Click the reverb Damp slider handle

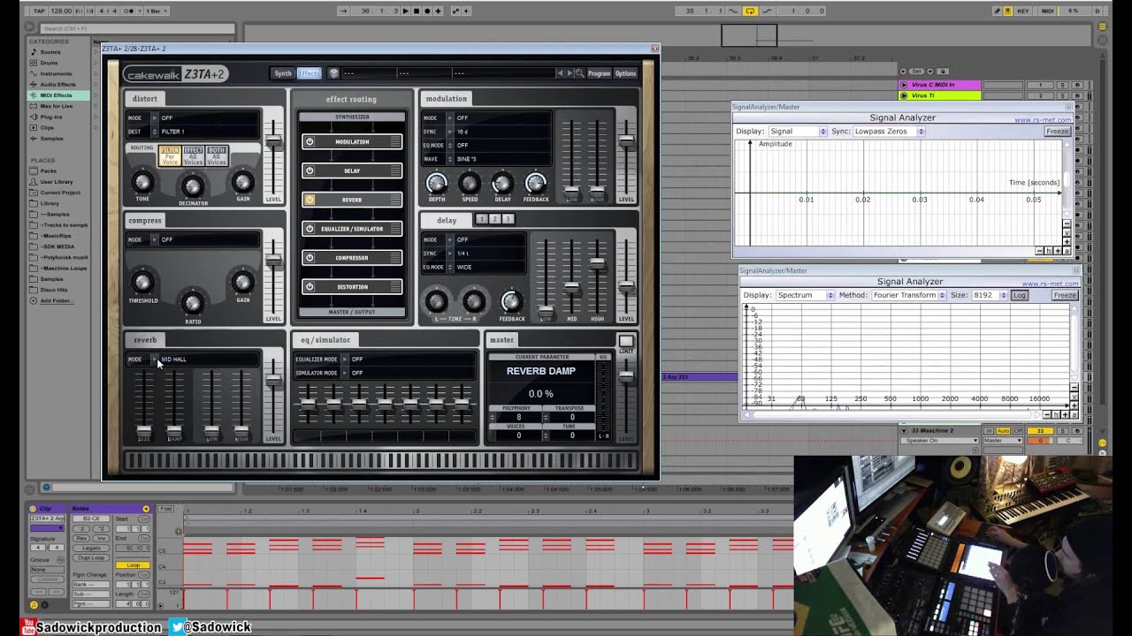pos(174,431)
